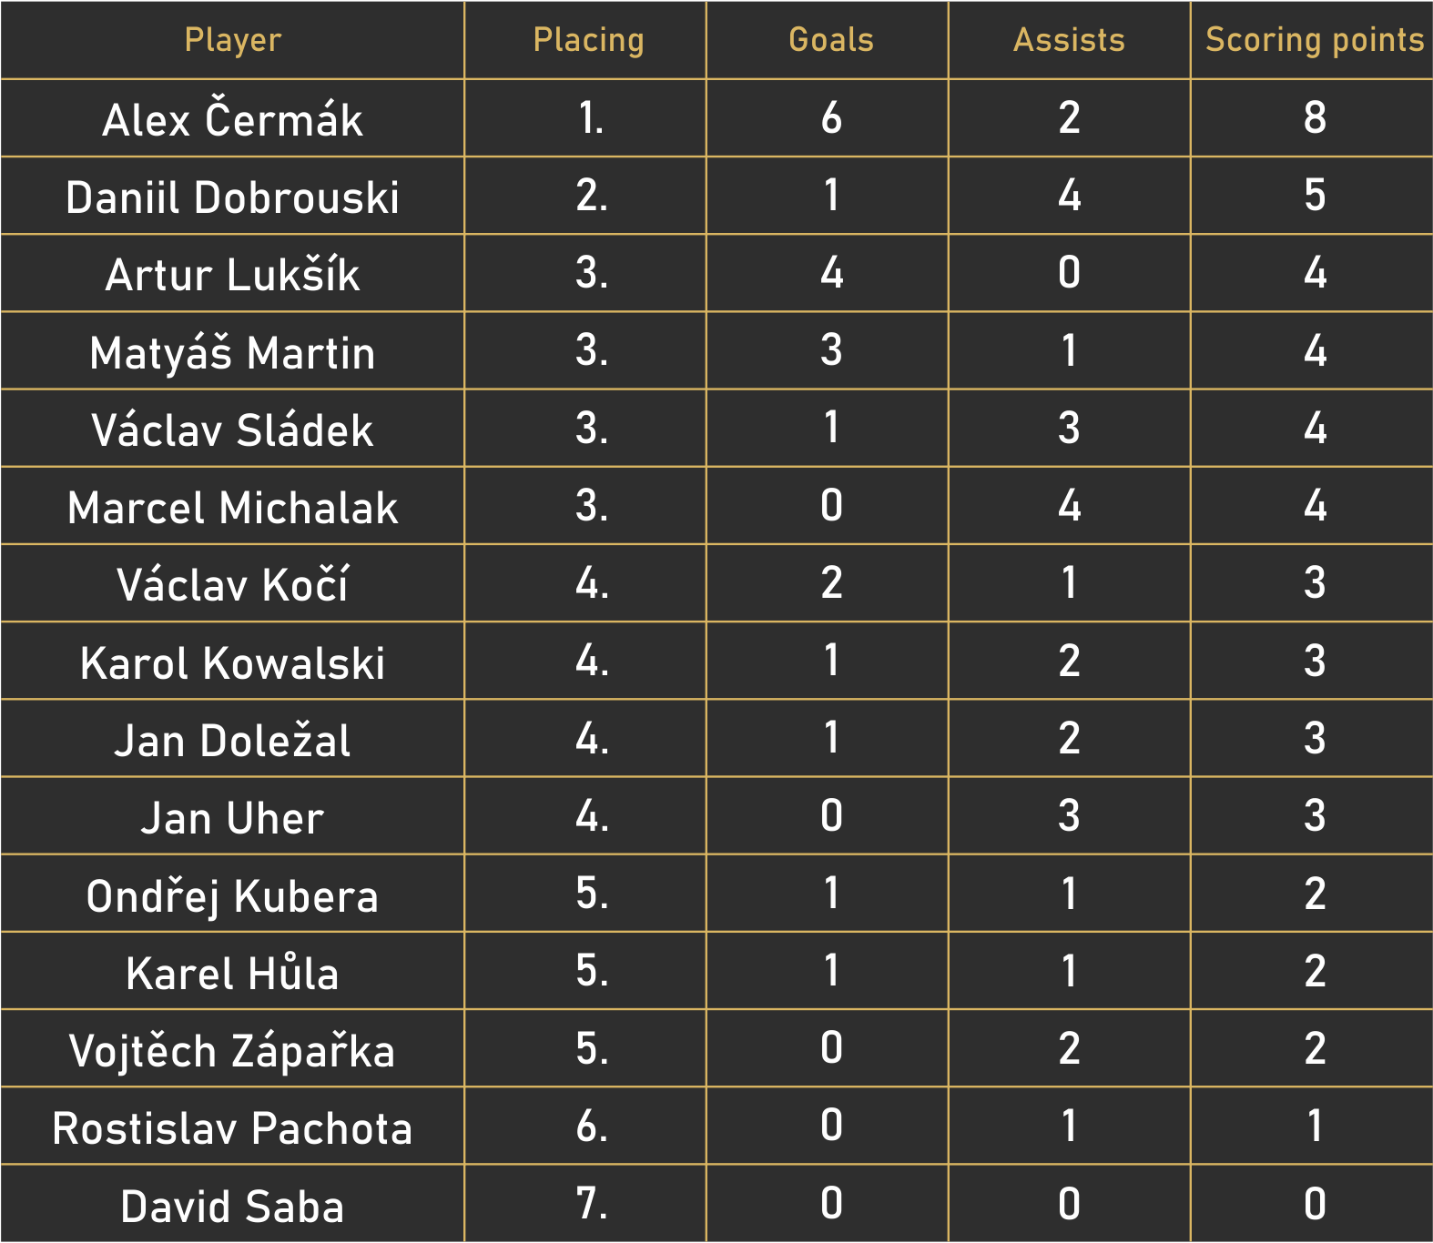Click the Assists column header
Screen dimensions: 1433x1243
tap(1069, 40)
